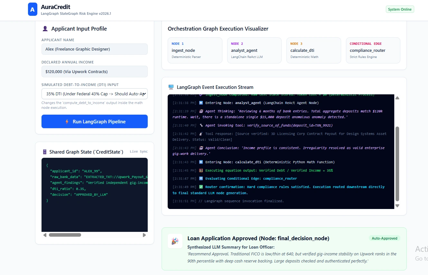428x275 pixels.
Task: Click the brain icon before "Agent Thinking"
Action: 201,111
